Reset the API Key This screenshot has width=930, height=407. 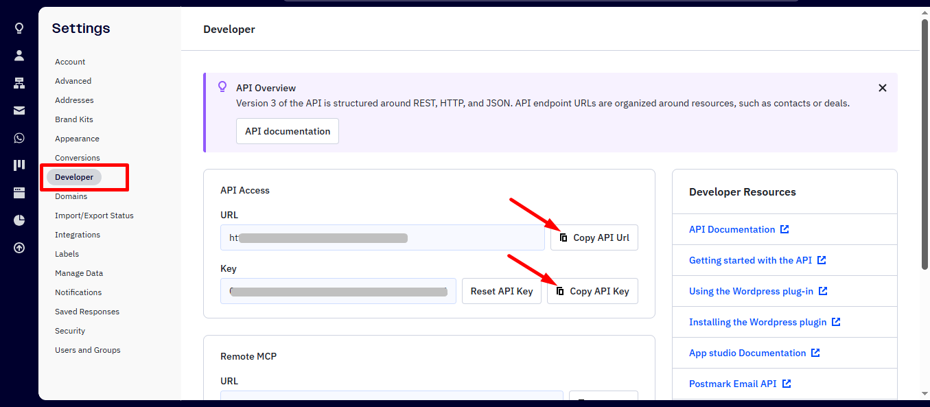pos(502,290)
